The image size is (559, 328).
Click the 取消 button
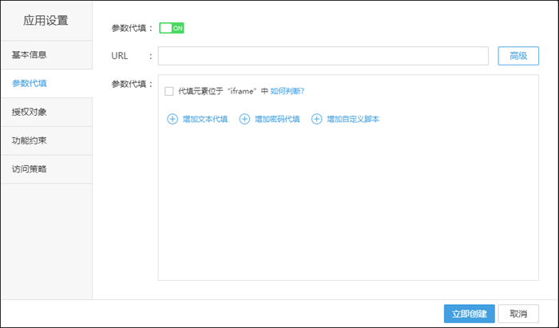tap(517, 314)
